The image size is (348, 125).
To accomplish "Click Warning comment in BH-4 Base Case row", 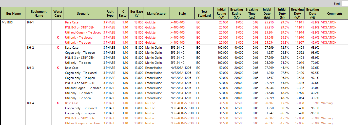I will click(x=327, y=103).
